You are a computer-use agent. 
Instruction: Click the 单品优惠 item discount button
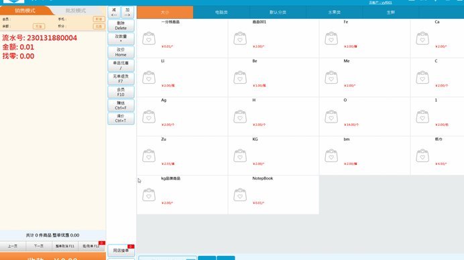[x=121, y=66]
